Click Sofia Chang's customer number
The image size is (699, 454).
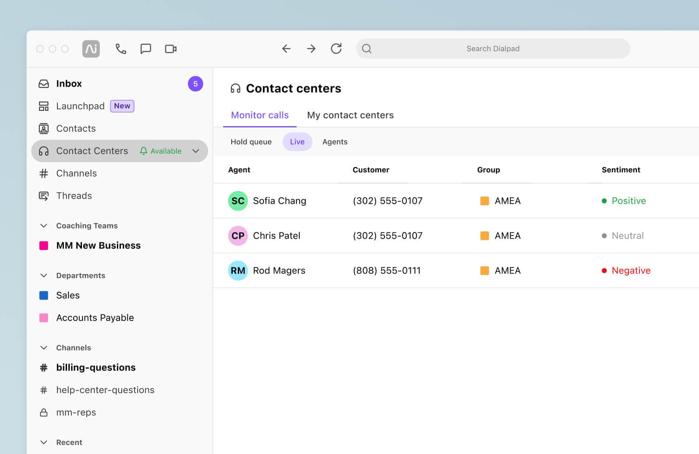(388, 201)
